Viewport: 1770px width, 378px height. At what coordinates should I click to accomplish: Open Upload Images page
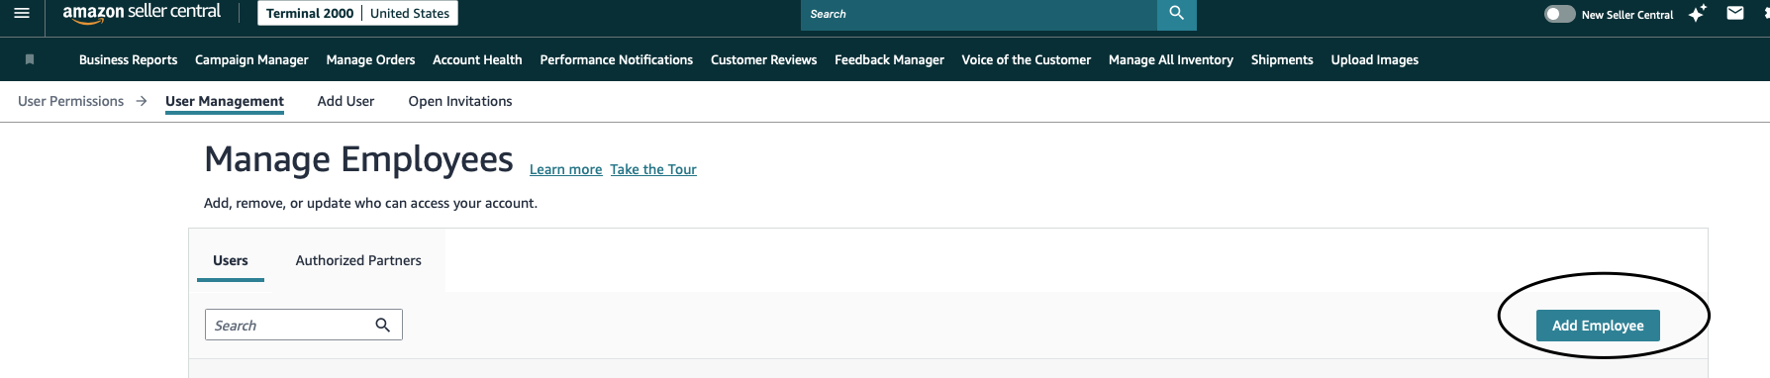pos(1374,59)
